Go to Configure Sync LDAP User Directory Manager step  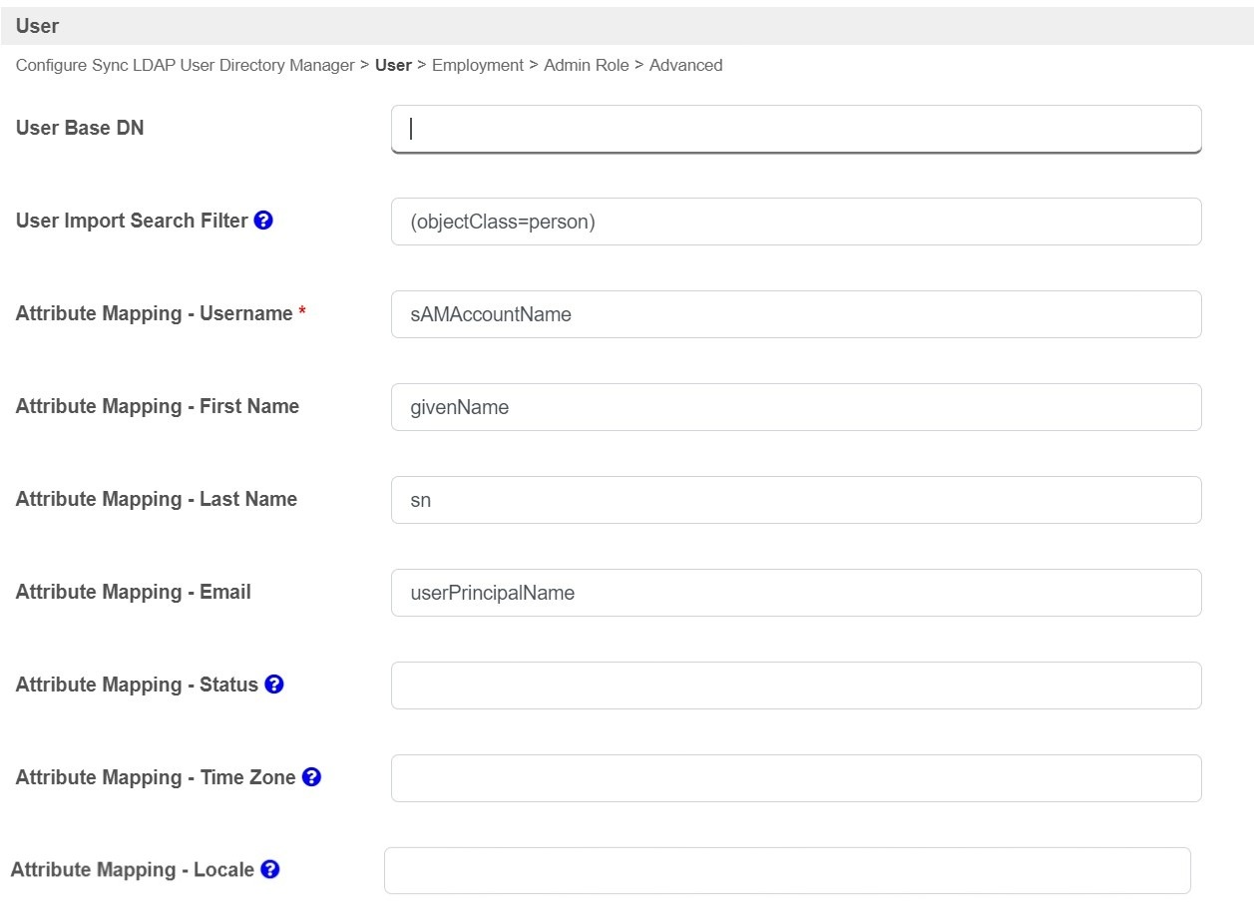pos(185,65)
